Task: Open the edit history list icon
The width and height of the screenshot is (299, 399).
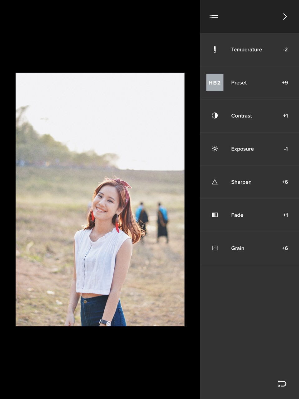Action: (214, 17)
